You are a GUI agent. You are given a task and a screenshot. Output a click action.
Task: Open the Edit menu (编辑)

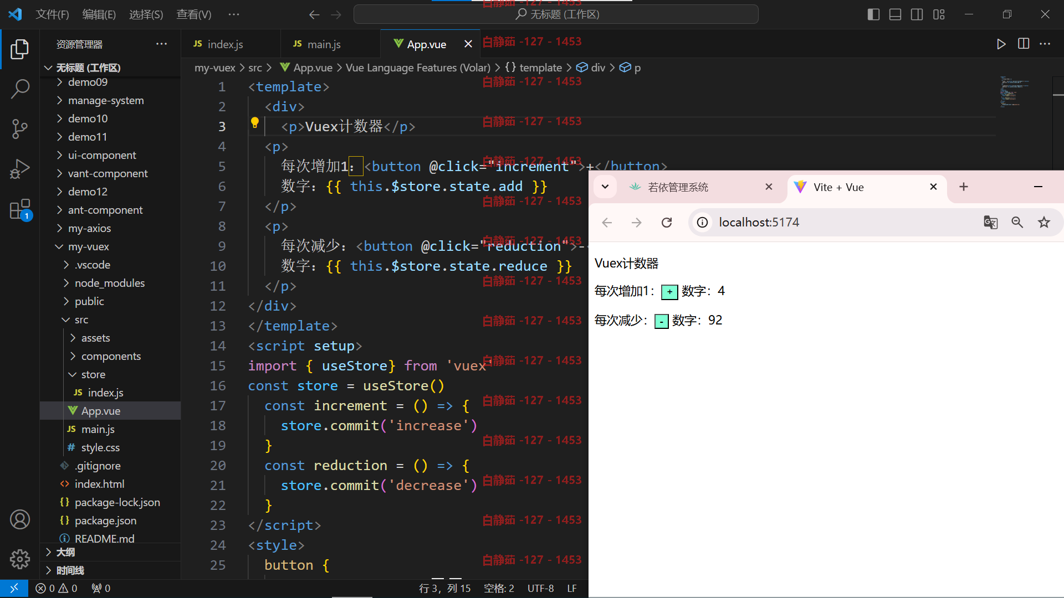[99, 14]
